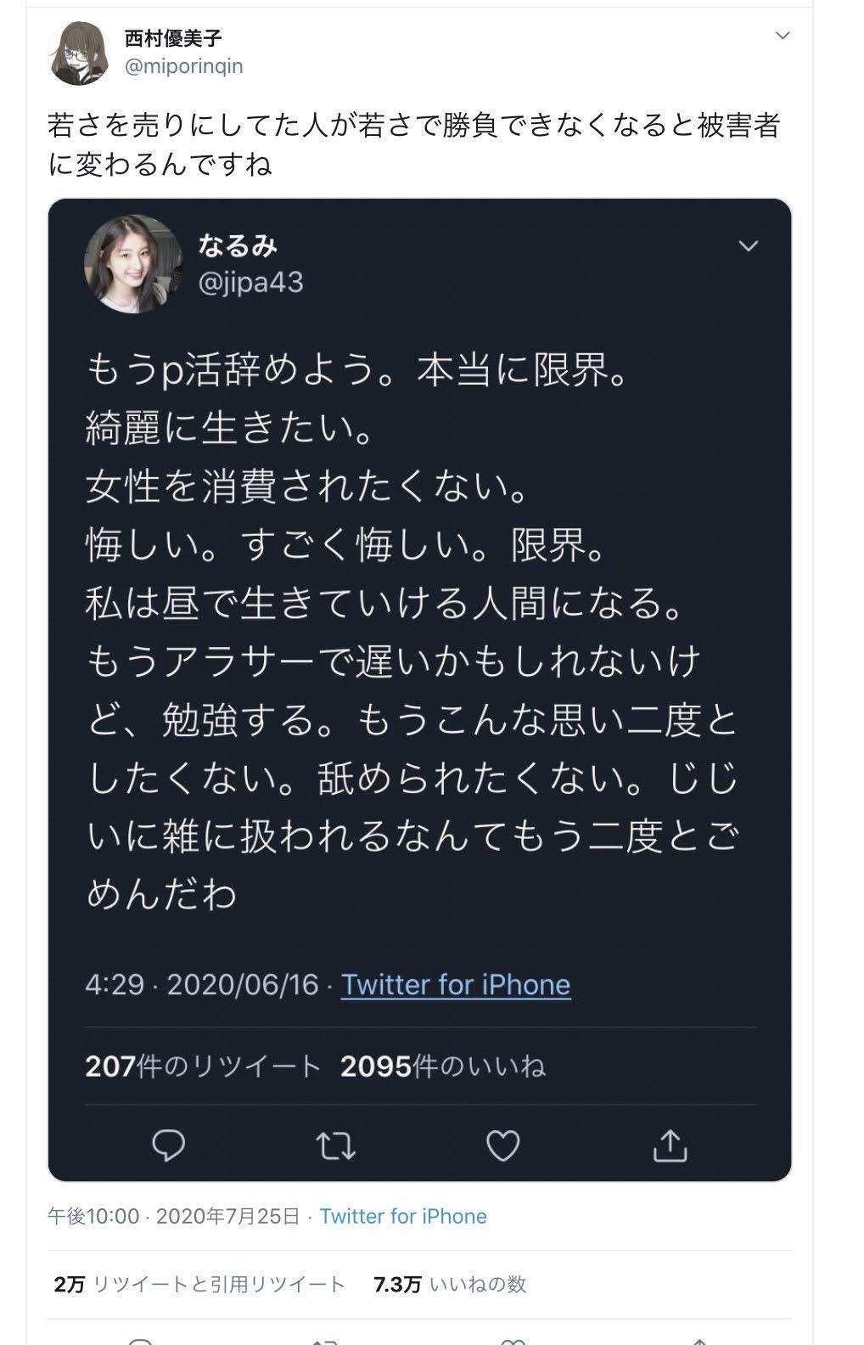The width and height of the screenshot is (864, 1345).
Task: Open the @jipa43 handle
Action: 250,282
